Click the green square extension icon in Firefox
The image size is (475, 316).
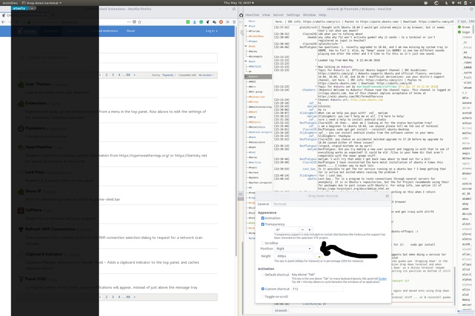coord(188,22)
